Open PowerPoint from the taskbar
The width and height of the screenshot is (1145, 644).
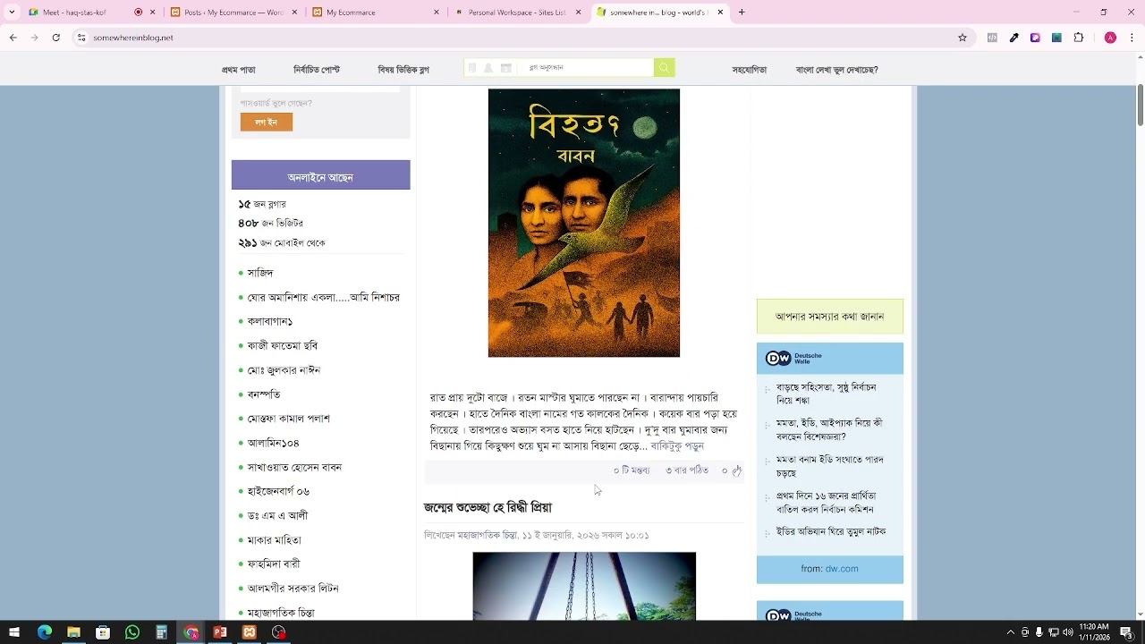(x=220, y=632)
